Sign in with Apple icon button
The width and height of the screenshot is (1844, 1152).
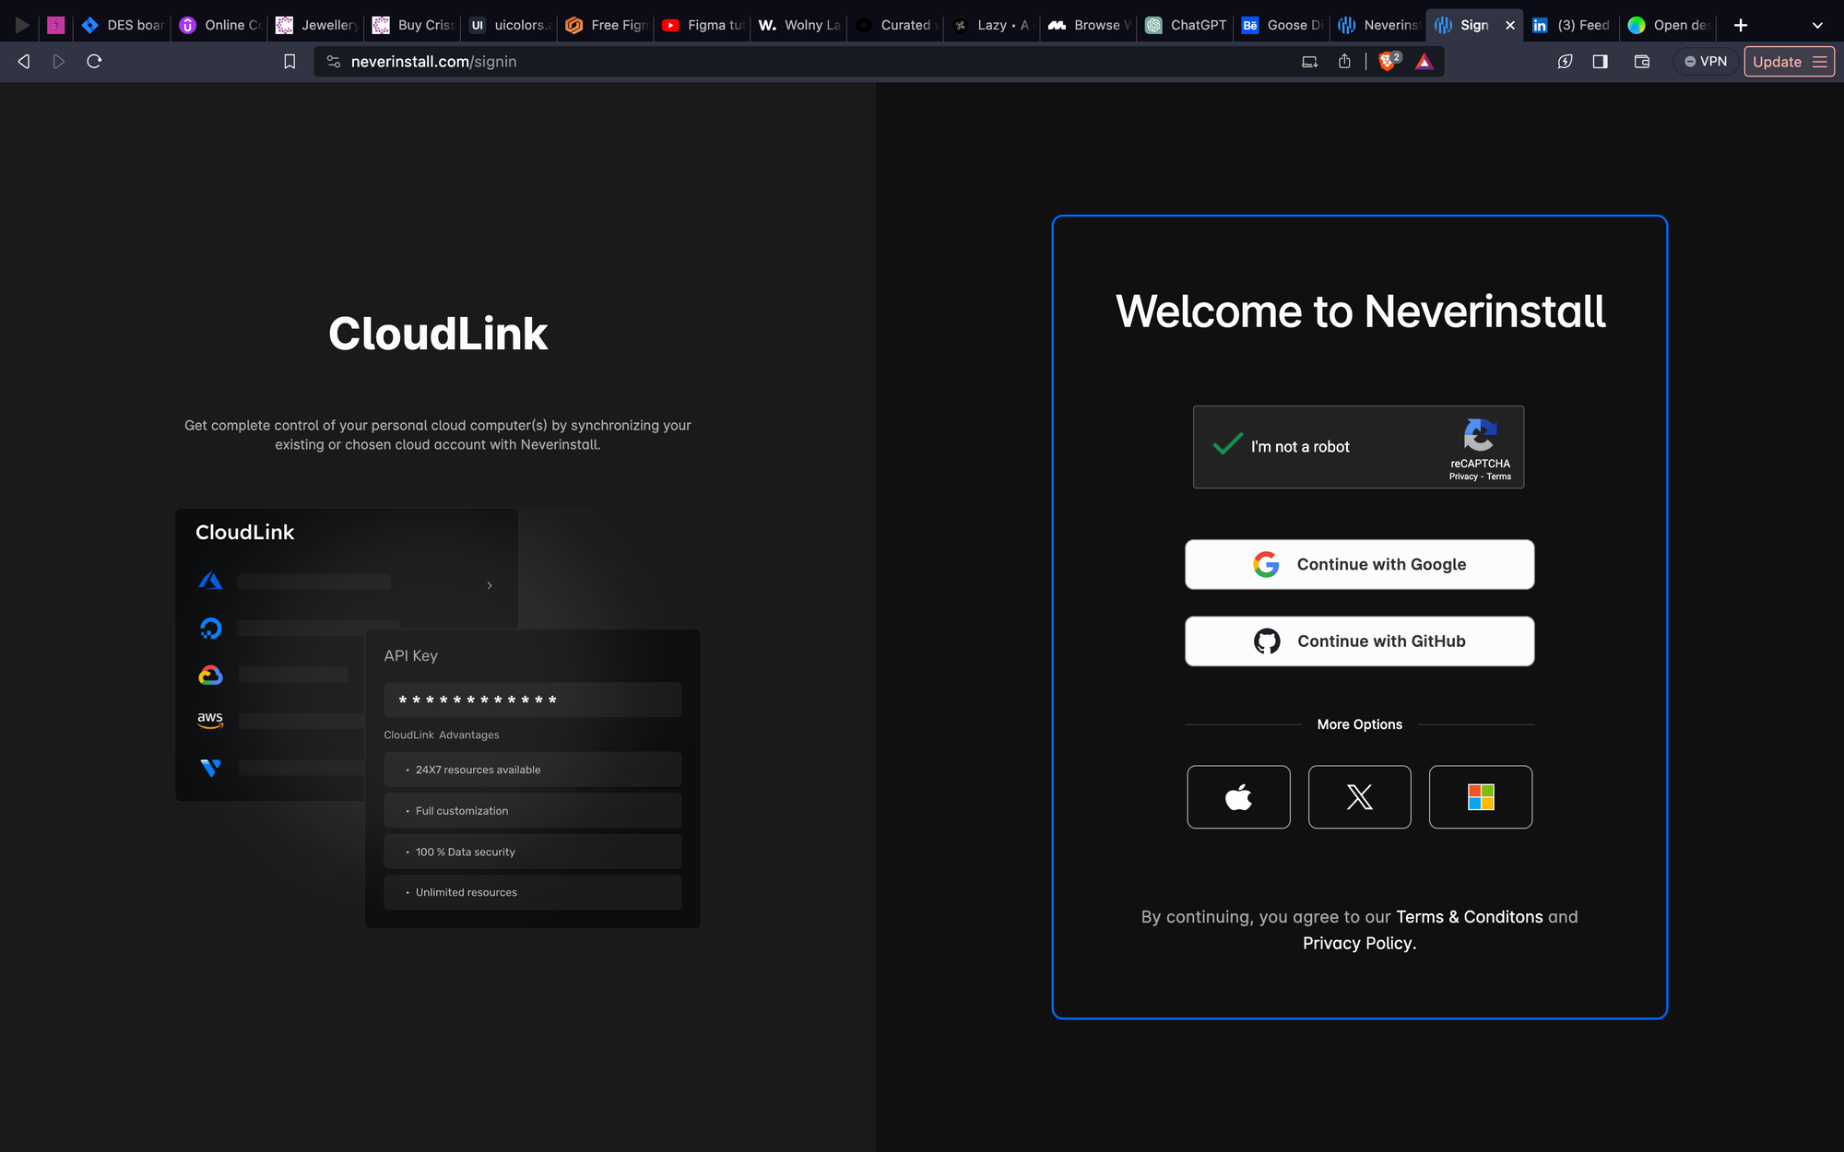tap(1238, 797)
